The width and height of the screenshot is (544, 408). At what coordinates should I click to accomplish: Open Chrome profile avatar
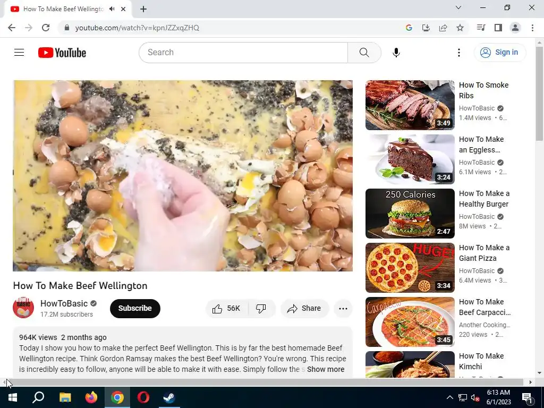point(515,28)
